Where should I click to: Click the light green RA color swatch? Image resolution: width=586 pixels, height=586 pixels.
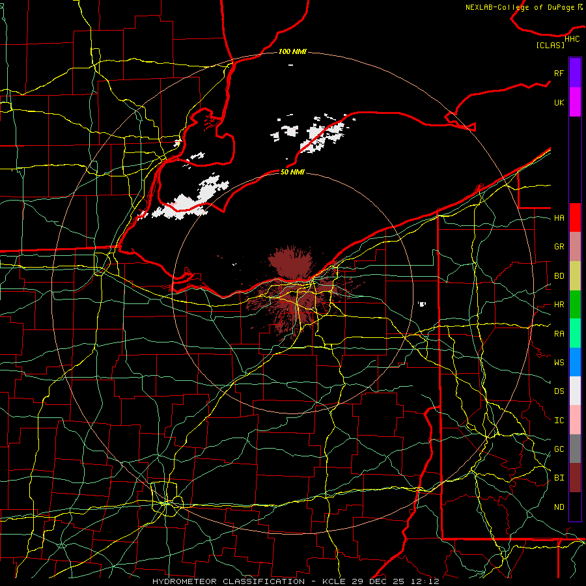(575, 333)
